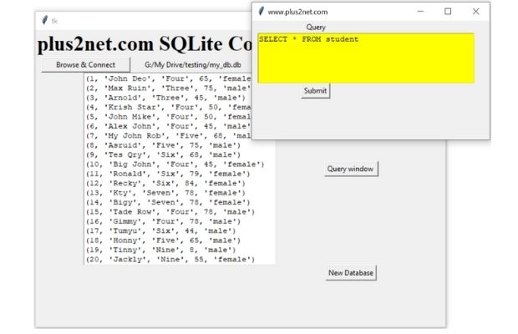The height and width of the screenshot is (334, 518).
Task: Submit the query in plus2net window
Action: click(315, 91)
